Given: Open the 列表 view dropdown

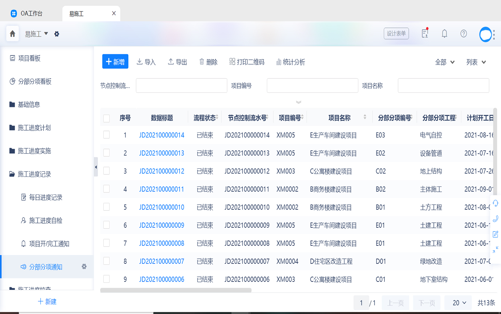Looking at the screenshot, I should click(x=476, y=62).
